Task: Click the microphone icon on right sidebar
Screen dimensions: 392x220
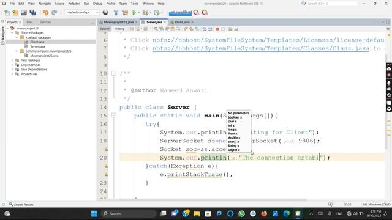Action: point(389,83)
